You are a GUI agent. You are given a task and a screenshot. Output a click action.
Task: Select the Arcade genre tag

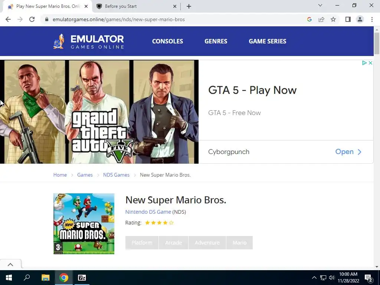[173, 243]
